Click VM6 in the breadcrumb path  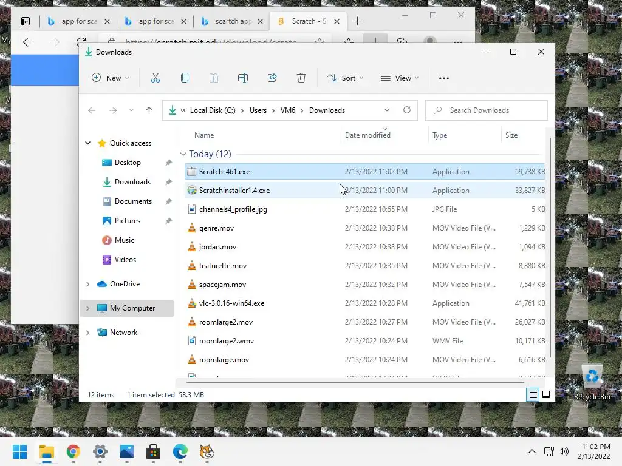(x=287, y=110)
